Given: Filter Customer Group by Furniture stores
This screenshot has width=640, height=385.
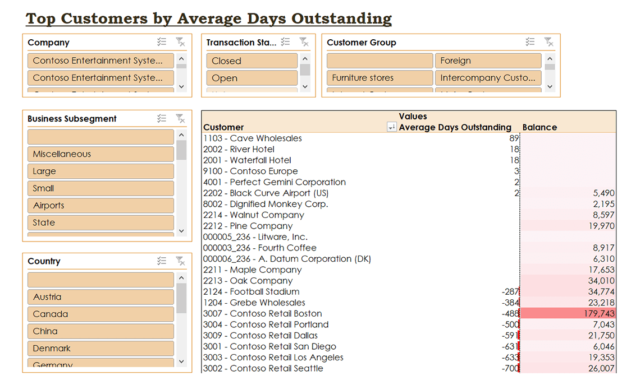Looking at the screenshot, I should (380, 78).
